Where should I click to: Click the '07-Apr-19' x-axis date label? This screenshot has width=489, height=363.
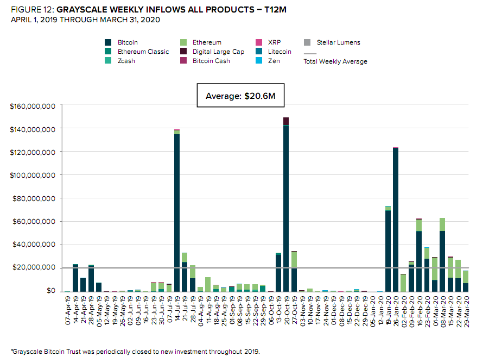click(x=68, y=310)
